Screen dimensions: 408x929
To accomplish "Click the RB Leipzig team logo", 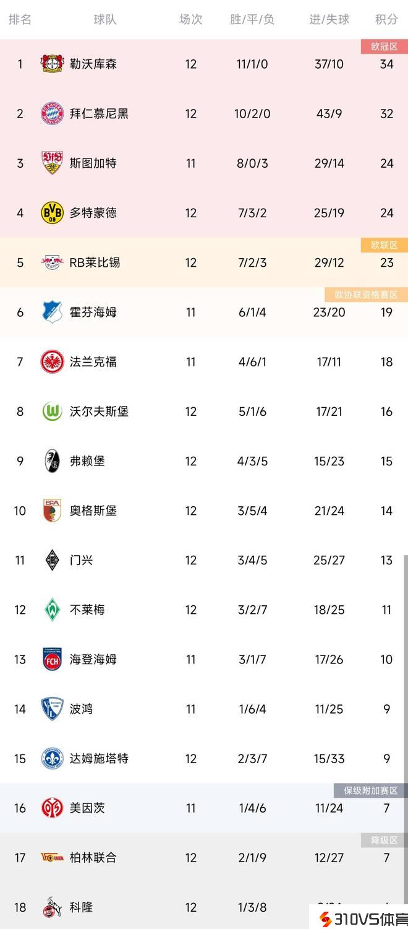I will click(x=52, y=262).
